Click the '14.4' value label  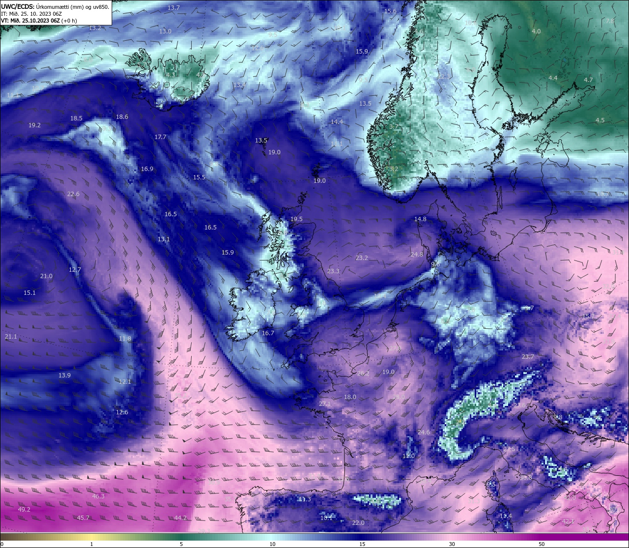coord(337,122)
